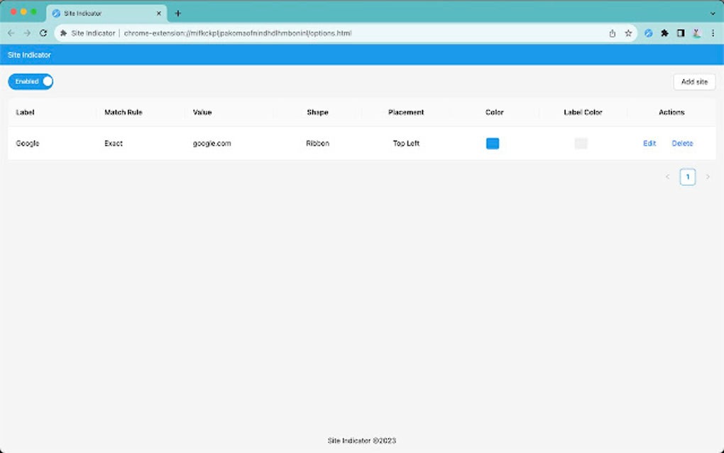Open the browser side panel icon
This screenshot has width=724, height=453.
pyautogui.click(x=681, y=33)
